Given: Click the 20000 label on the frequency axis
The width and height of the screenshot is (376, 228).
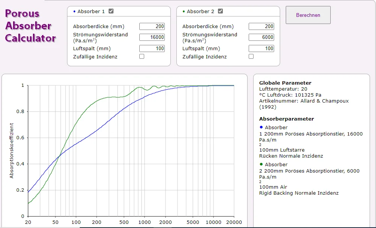Looking at the screenshot, I should coord(234,222).
